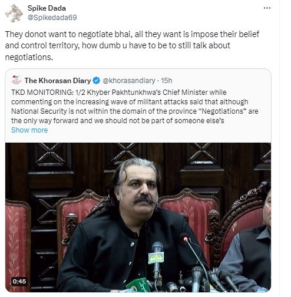The image size is (291, 297).
Task: Click the main tweet text about negotiations
Action: (132, 45)
